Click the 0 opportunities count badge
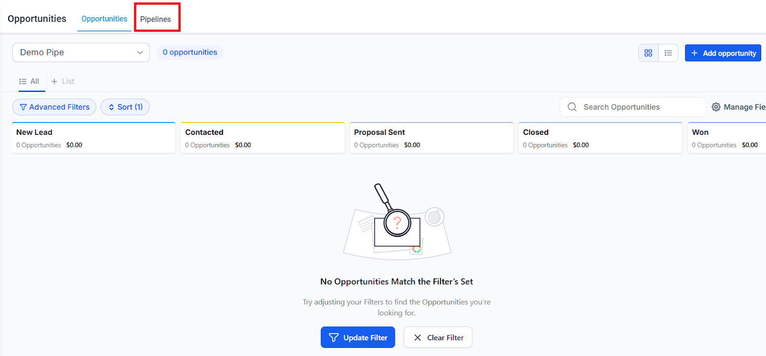This screenshot has width=766, height=356. click(190, 52)
